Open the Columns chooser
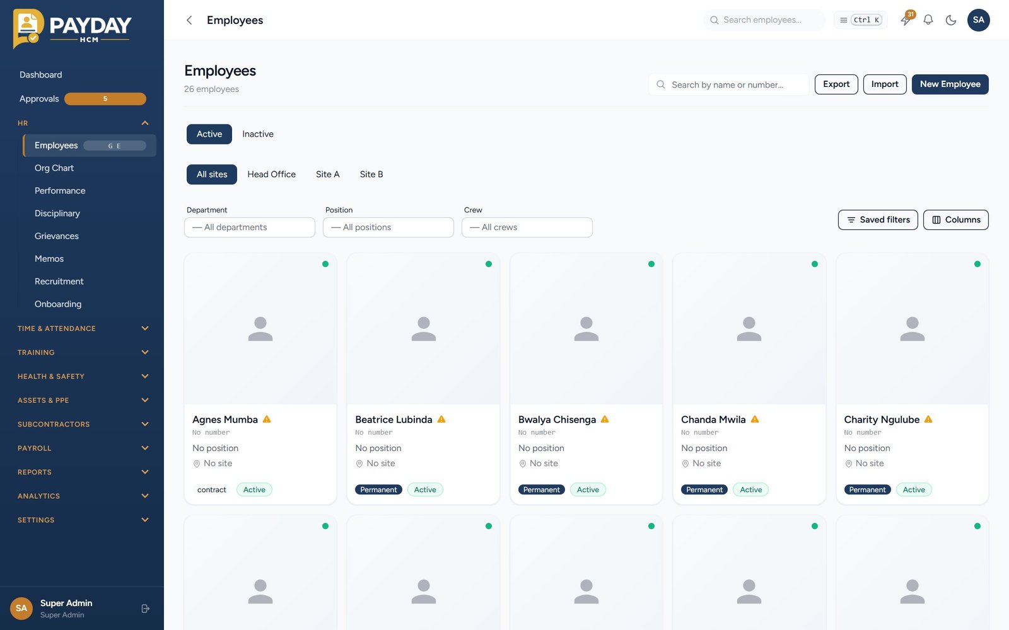This screenshot has height=630, width=1009. coord(956,220)
